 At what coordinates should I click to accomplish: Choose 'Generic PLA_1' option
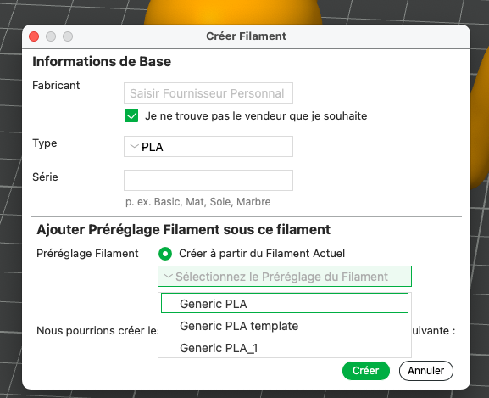coord(285,348)
